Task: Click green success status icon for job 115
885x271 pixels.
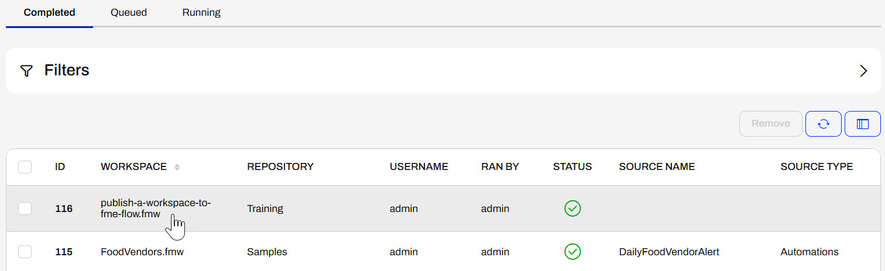Action: 572,252
